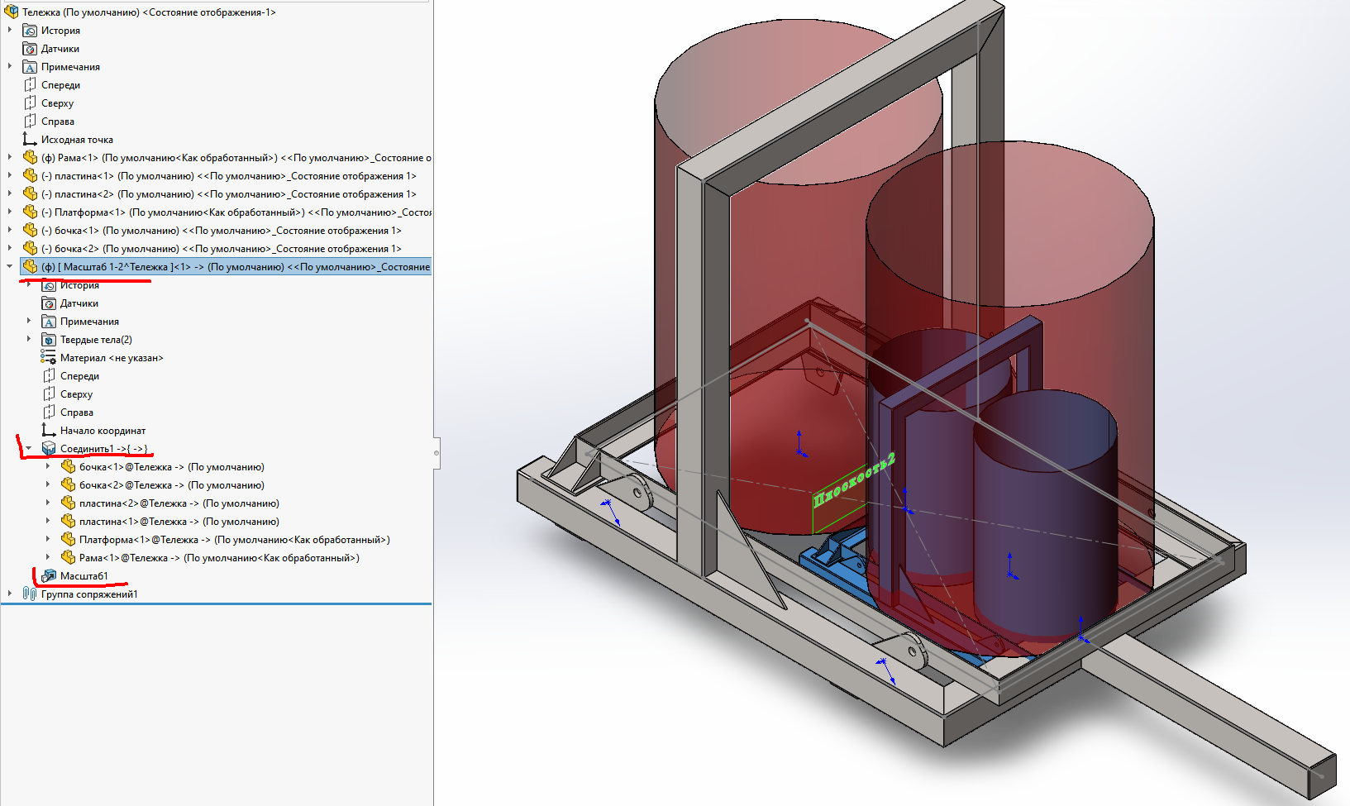Click the green Плоскость2 plane label in viewport
1350x806 pixels.
pos(854,480)
